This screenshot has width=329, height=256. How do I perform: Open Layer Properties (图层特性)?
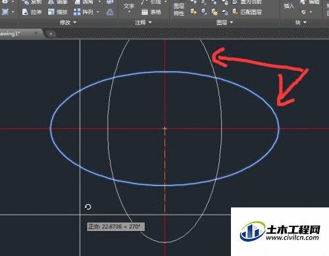pyautogui.click(x=179, y=10)
